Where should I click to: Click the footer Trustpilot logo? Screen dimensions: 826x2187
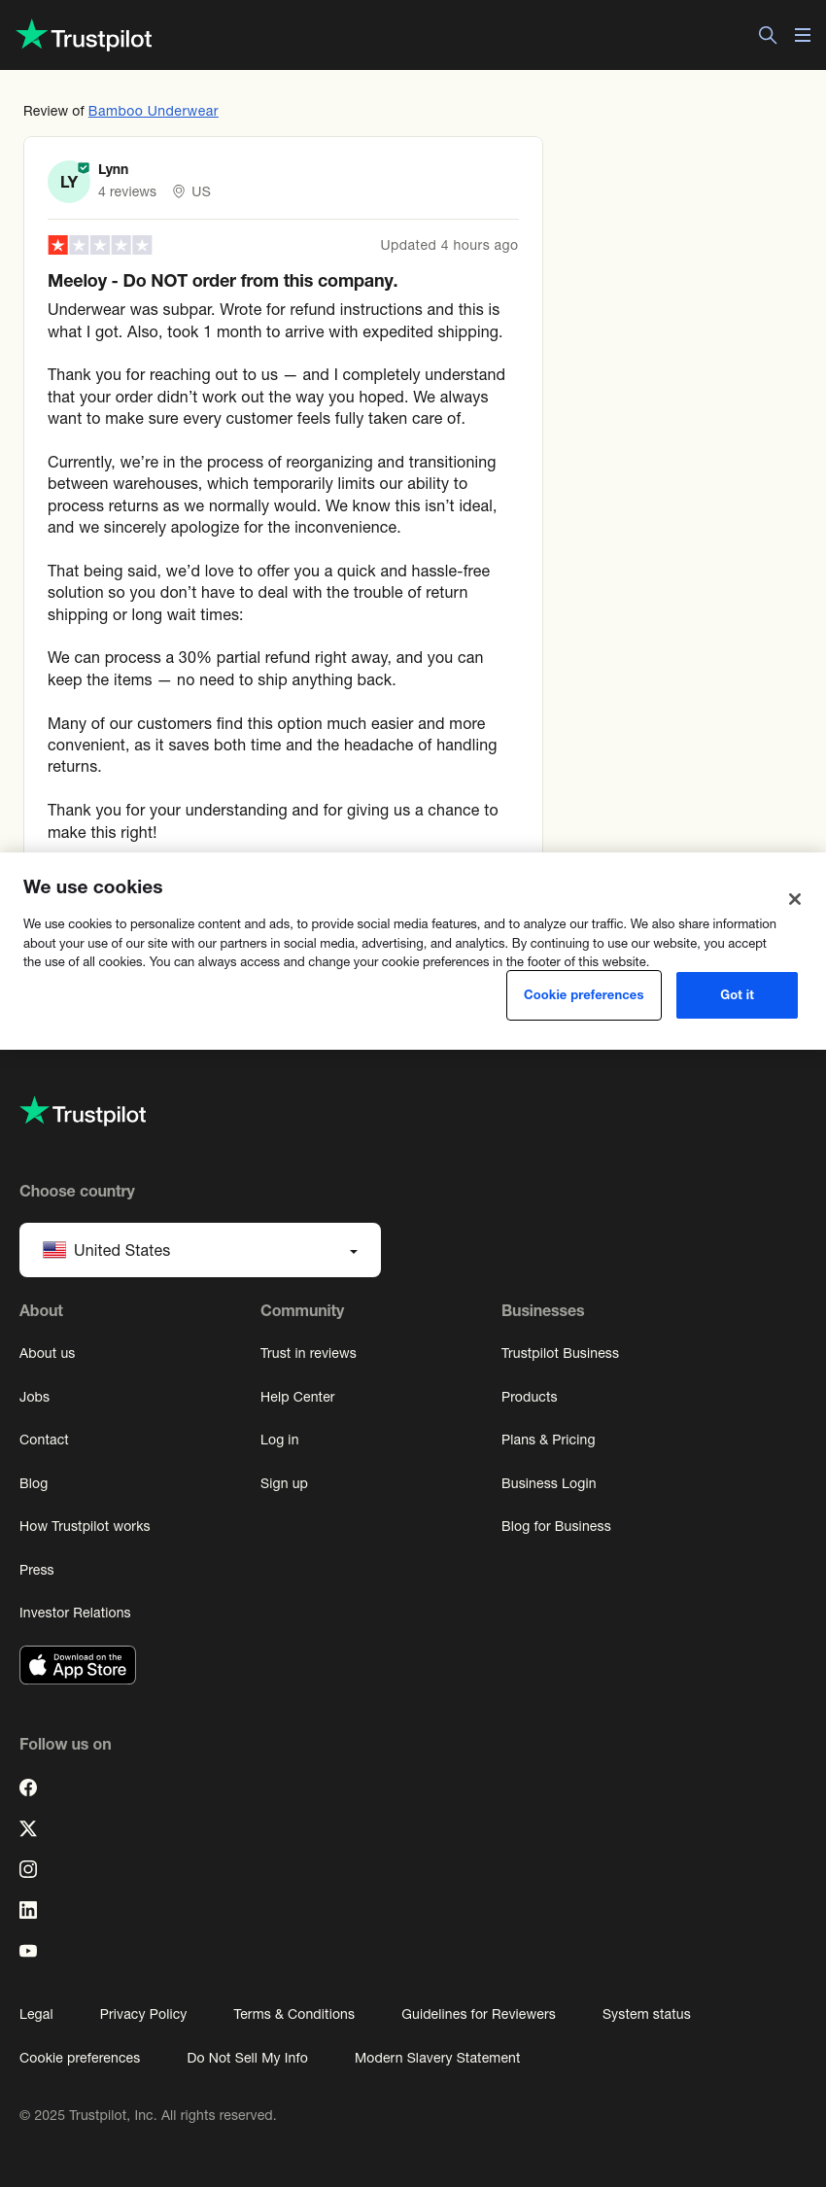84,1112
